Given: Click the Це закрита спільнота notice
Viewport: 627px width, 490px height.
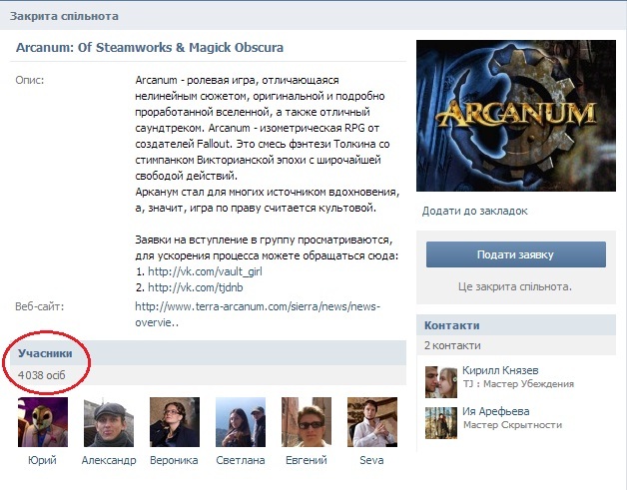Looking at the screenshot, I should (515, 286).
